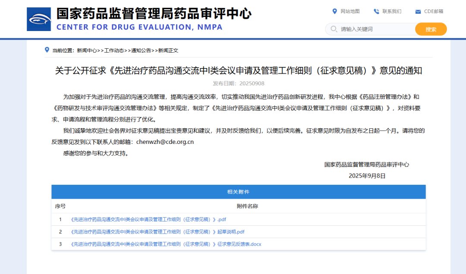Click email chenwzh@cde.org.cn
This screenshot has height=274, width=466.
pos(165,142)
